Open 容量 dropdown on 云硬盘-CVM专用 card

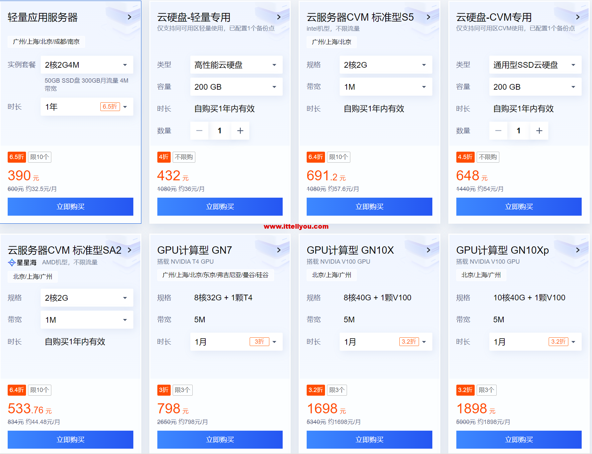pyautogui.click(x=535, y=87)
